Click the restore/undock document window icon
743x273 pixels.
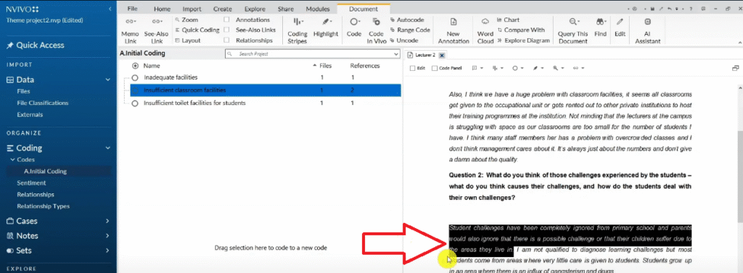736,68
